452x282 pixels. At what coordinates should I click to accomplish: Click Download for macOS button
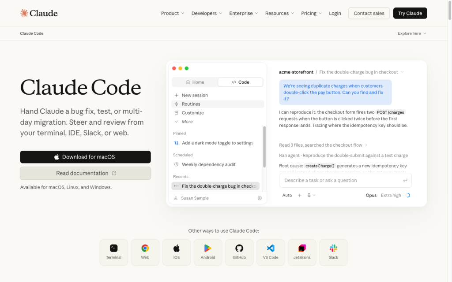tap(85, 157)
